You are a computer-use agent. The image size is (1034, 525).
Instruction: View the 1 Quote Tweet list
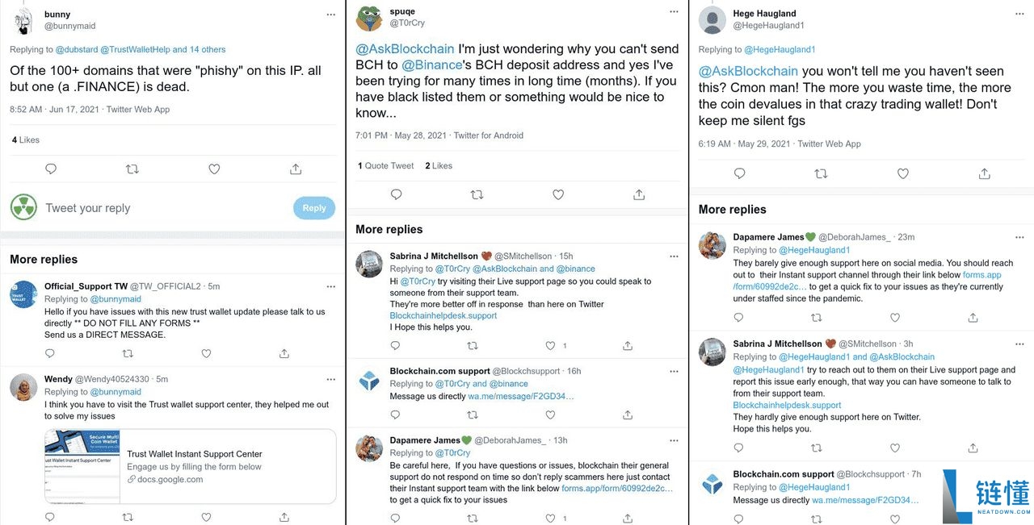click(x=385, y=166)
